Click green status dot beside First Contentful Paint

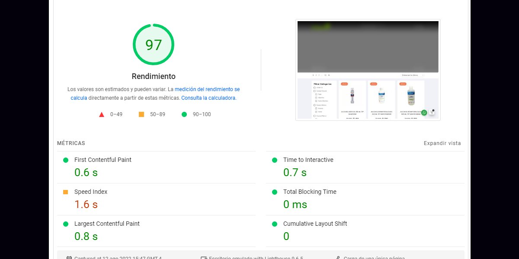coord(65,160)
